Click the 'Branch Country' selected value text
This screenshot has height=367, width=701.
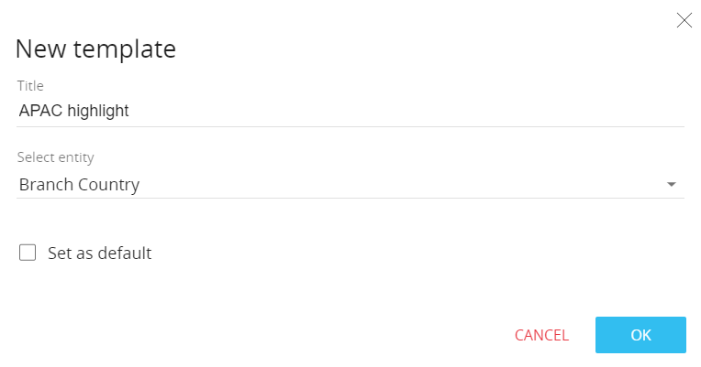pyautogui.click(x=79, y=185)
